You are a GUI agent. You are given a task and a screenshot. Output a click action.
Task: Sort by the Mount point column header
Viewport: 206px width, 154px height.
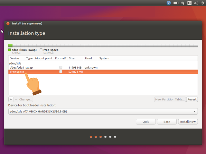[x=44, y=58]
